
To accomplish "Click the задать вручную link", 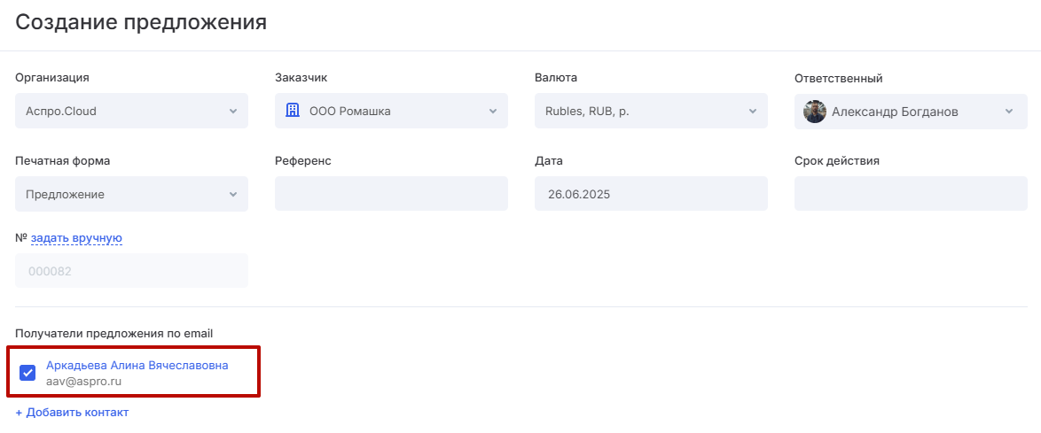I will [76, 238].
